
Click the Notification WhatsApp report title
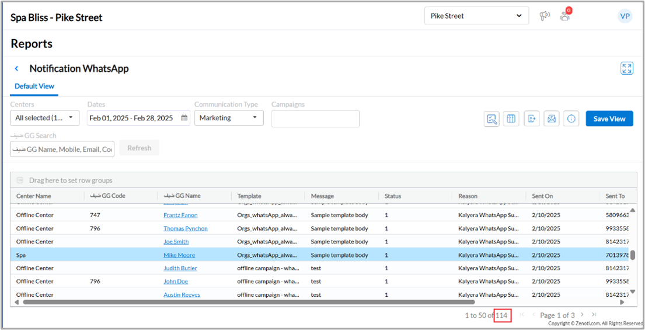point(79,68)
